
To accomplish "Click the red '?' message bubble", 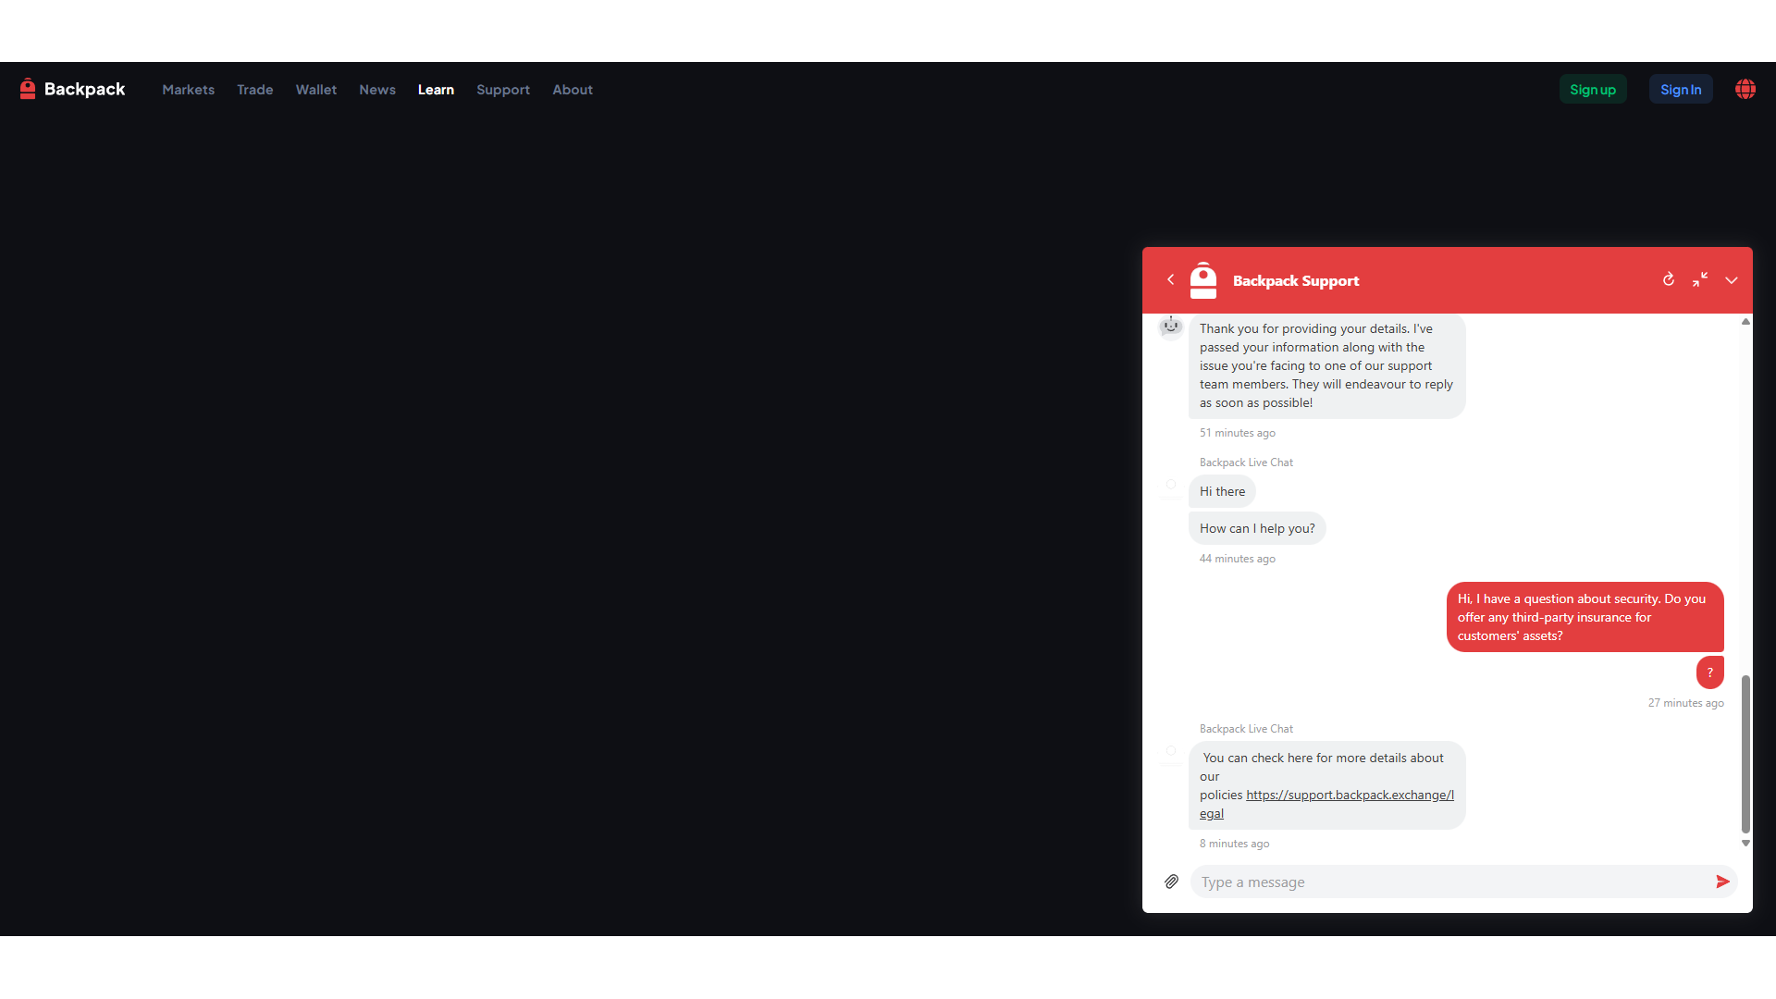I will 1710,672.
